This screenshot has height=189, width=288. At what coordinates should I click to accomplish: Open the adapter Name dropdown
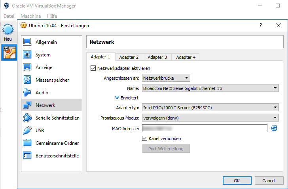pyautogui.click(x=210, y=88)
